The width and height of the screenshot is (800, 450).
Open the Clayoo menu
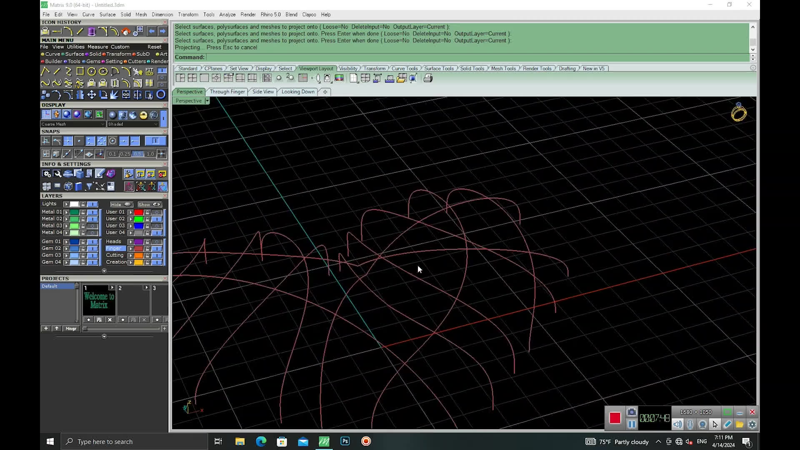point(309,15)
